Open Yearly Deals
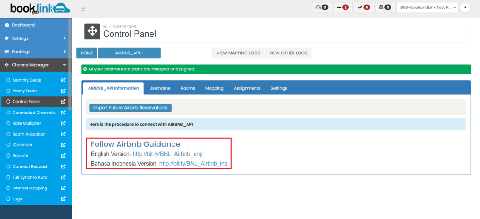 click(25, 91)
